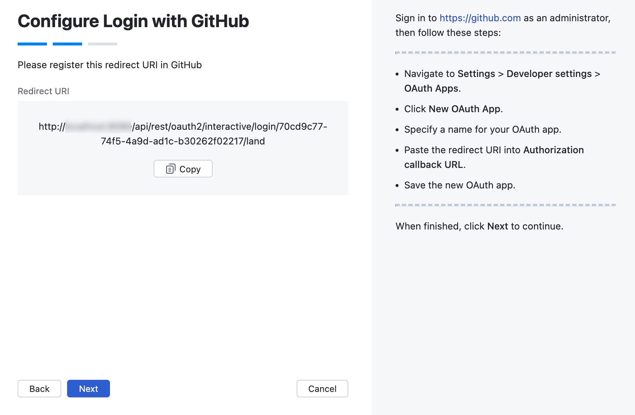Click the 'Save the new OAuth app.' step
Screen dimensions: 635x415
tap(460, 185)
